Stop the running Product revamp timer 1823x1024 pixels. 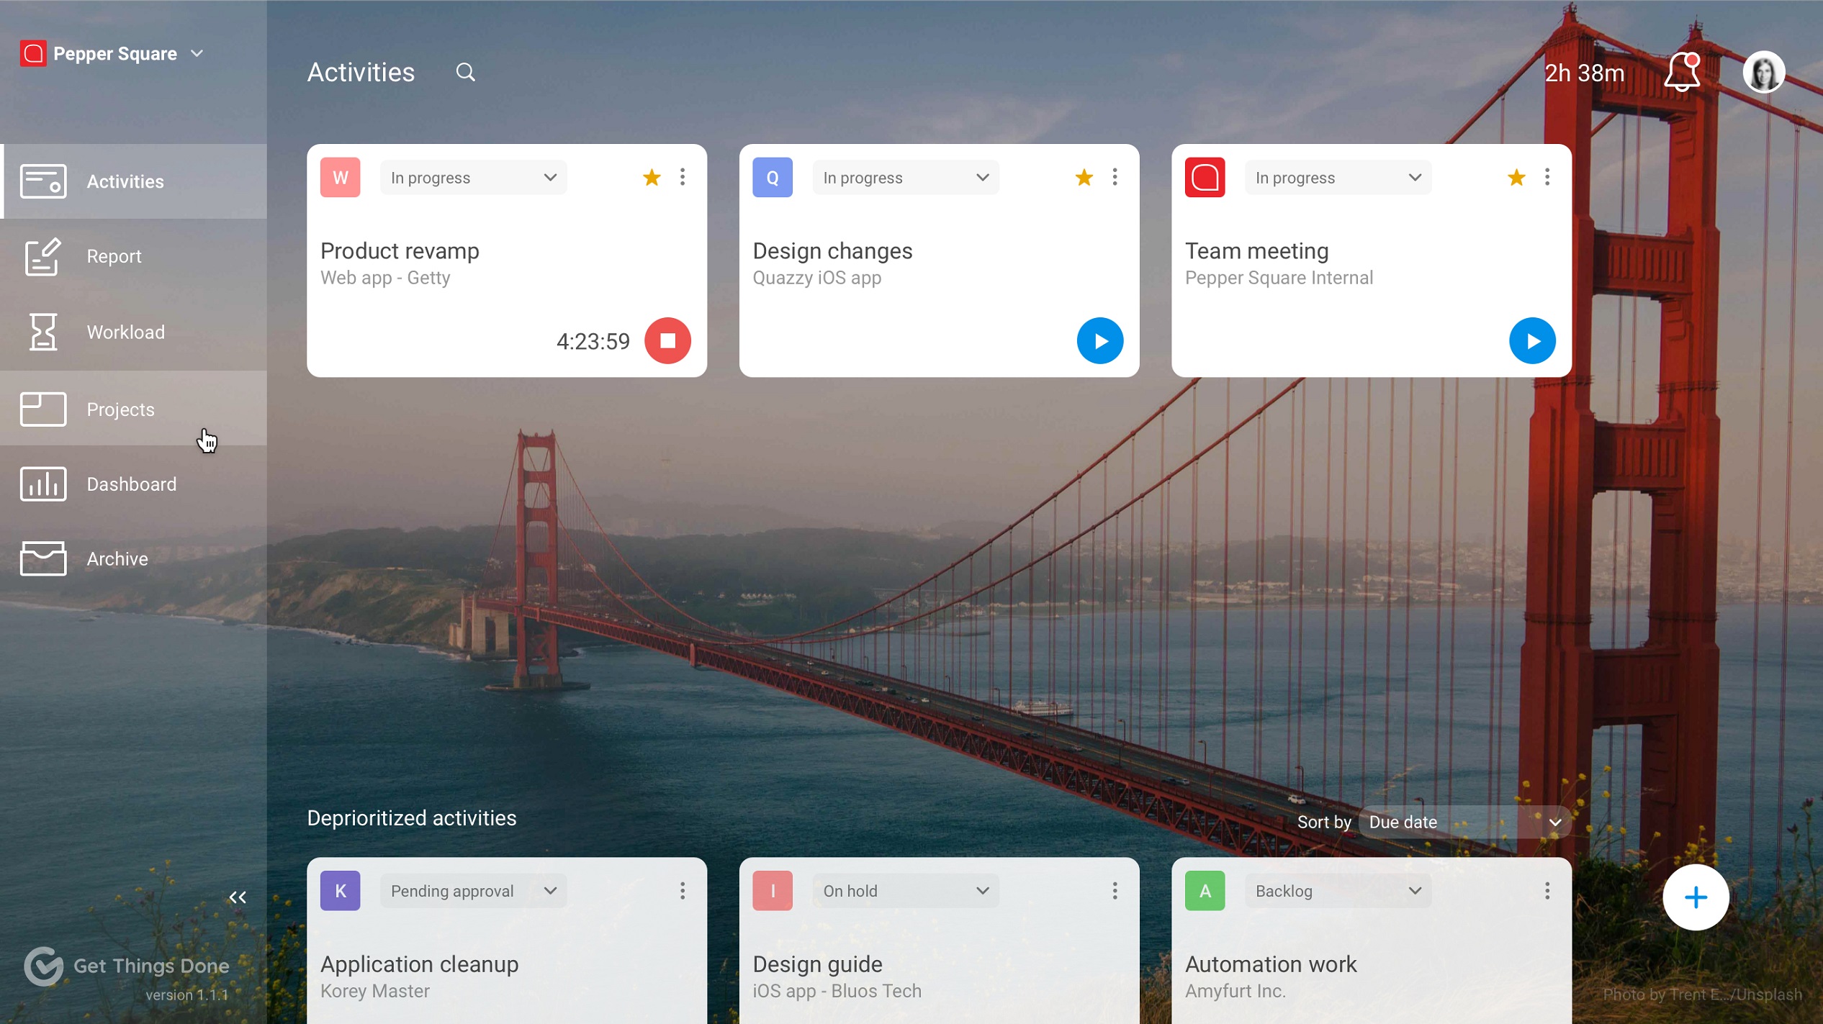tap(667, 340)
